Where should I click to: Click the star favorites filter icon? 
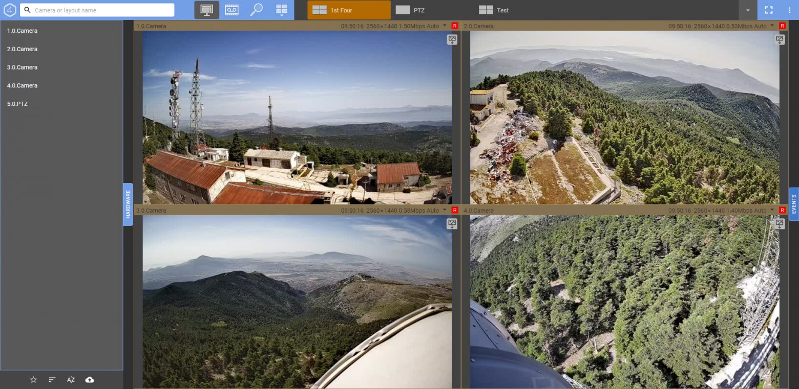tap(33, 380)
